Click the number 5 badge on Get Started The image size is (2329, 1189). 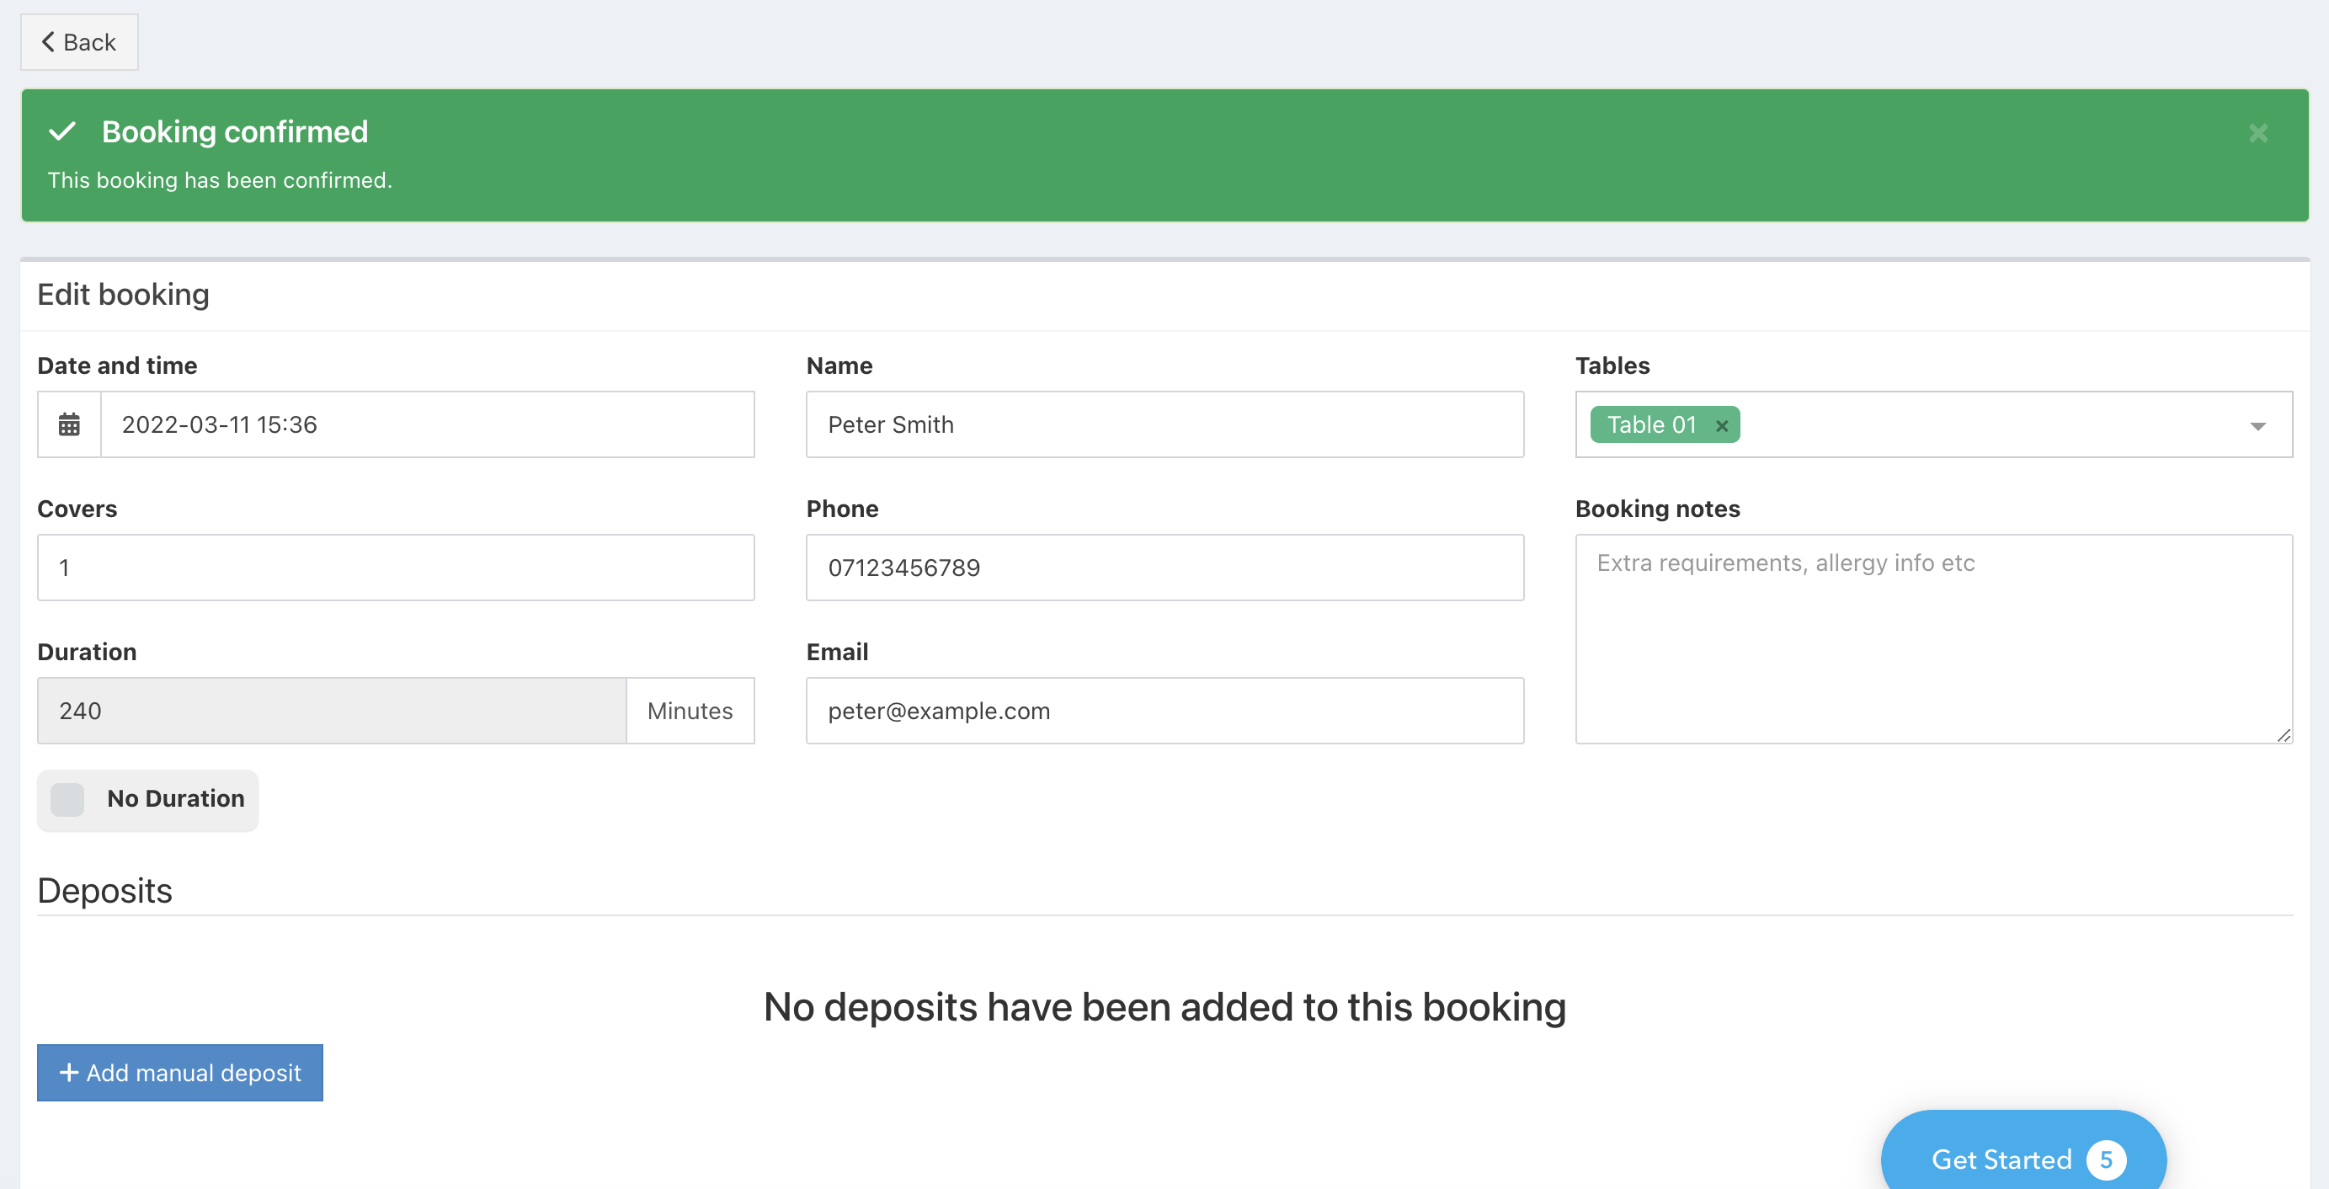point(2105,1160)
